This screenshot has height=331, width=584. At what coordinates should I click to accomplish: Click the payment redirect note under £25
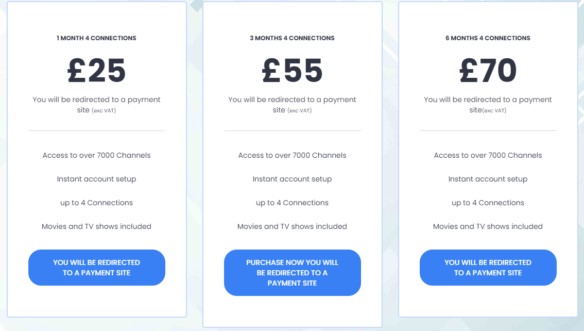pyautogui.click(x=96, y=105)
